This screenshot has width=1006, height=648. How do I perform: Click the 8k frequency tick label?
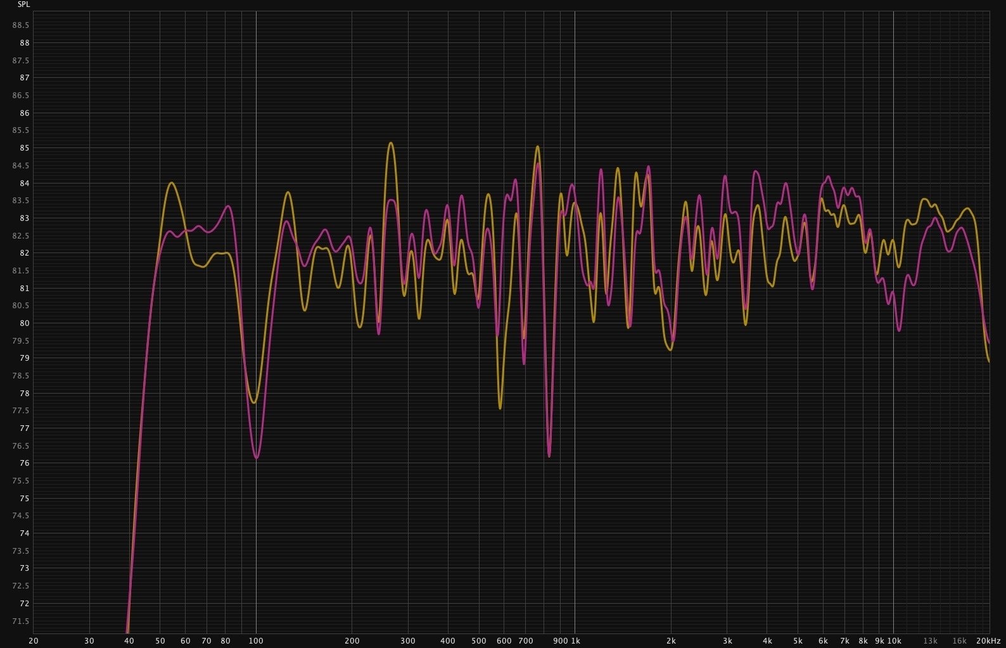point(863,641)
